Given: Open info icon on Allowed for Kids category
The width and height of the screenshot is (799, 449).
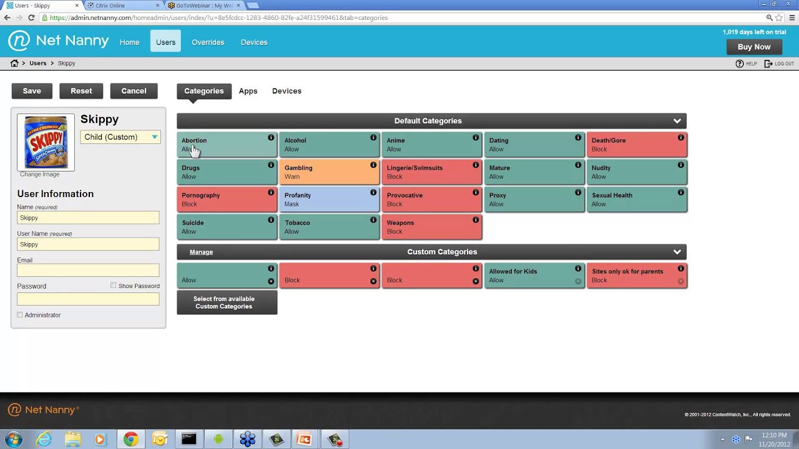Looking at the screenshot, I should (578, 269).
